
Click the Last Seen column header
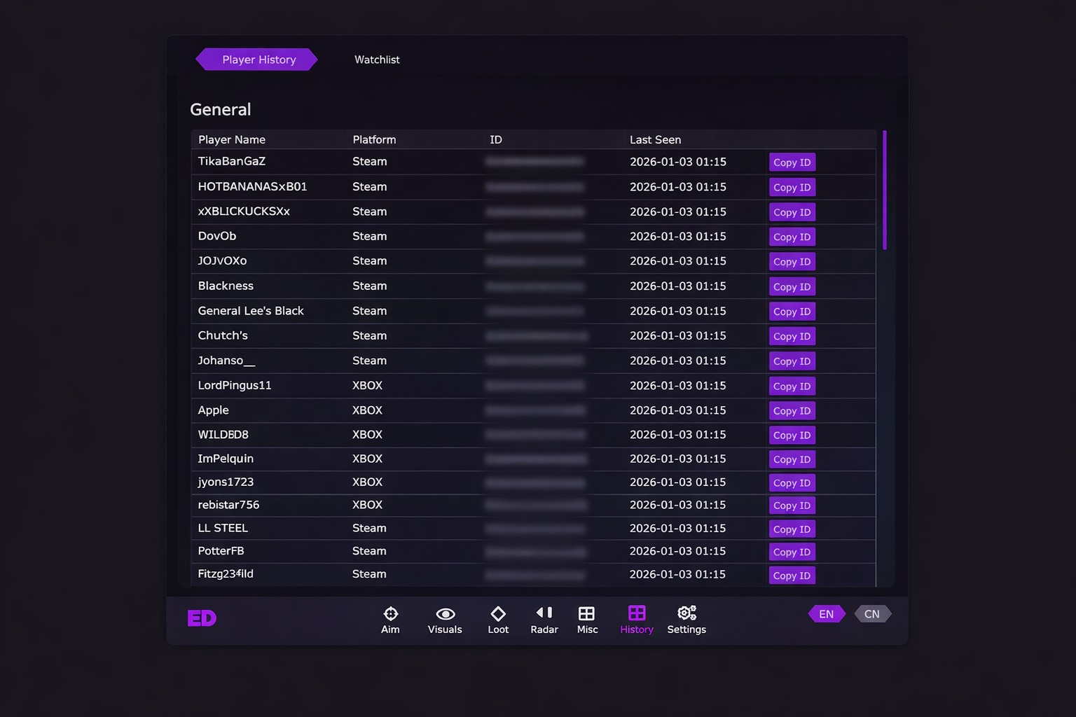655,140
